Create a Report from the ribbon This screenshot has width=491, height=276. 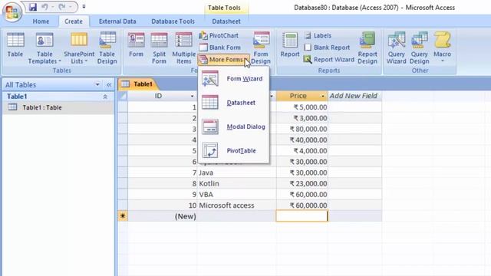pos(290,45)
